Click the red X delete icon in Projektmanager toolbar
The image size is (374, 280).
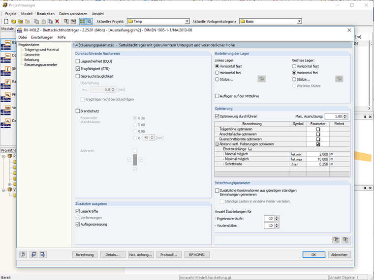[x=57, y=22]
